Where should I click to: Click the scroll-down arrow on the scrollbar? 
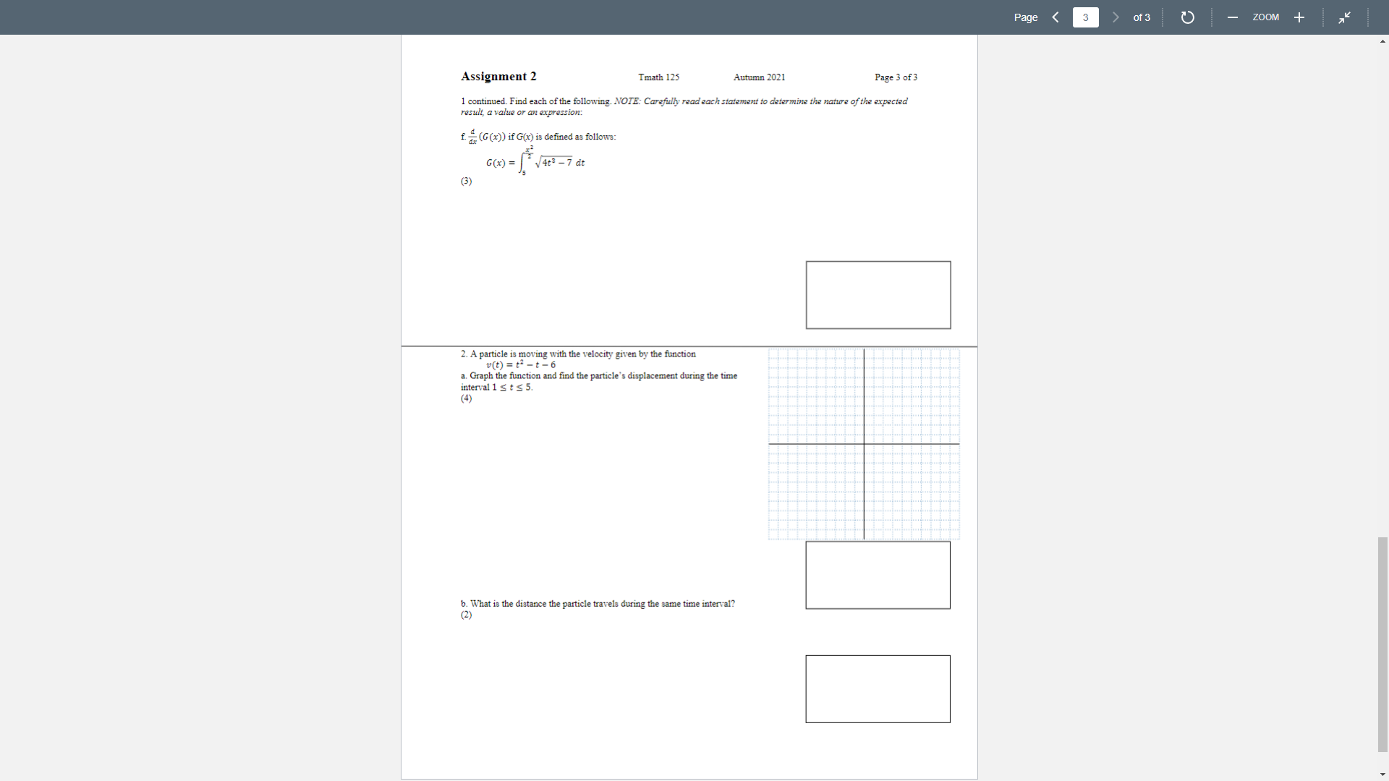pos(1382,773)
